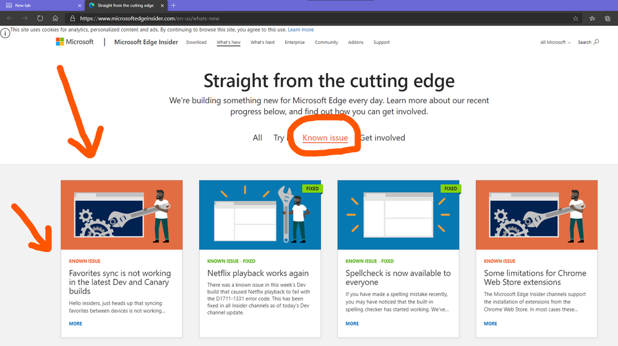Click the Search magnifier icon
Screen dimensions: 618x346
596,42
